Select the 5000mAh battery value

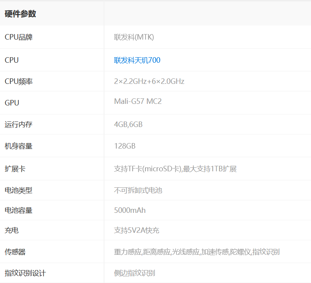coord(130,210)
